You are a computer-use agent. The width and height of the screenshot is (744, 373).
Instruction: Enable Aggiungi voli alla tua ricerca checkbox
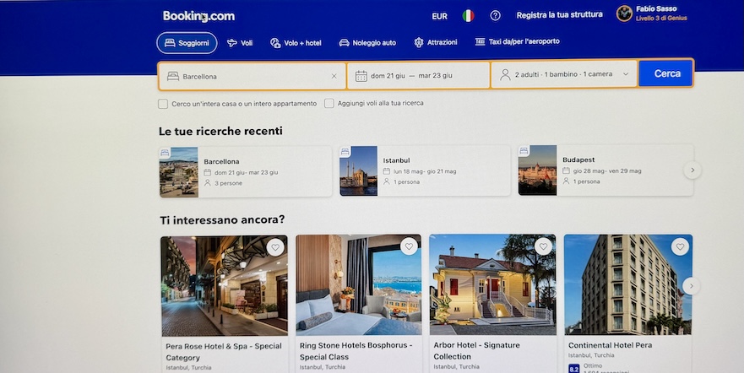point(329,103)
